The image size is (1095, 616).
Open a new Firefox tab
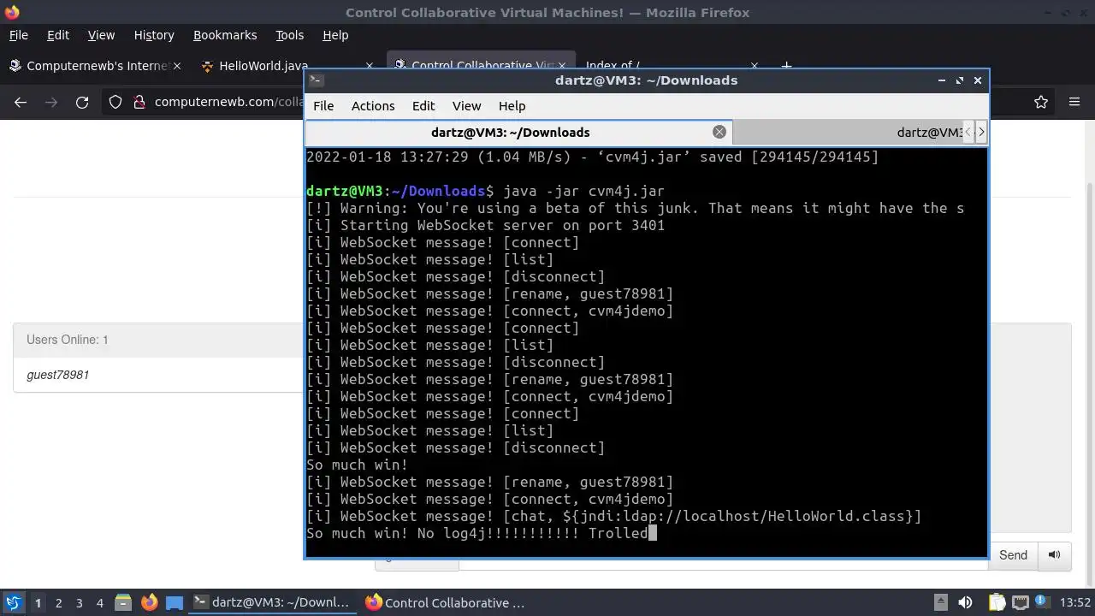[x=786, y=66]
